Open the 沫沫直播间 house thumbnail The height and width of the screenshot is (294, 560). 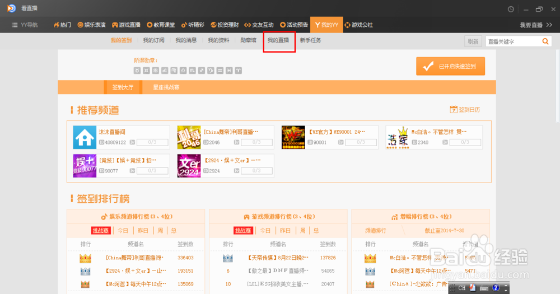point(85,137)
